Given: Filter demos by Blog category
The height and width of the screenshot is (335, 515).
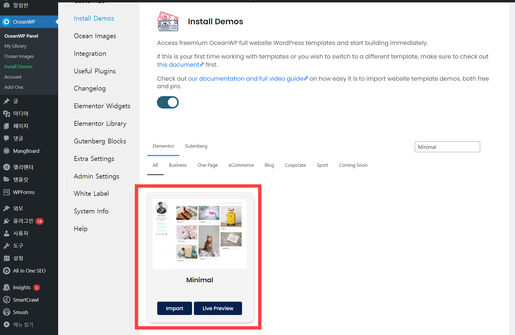Looking at the screenshot, I should (269, 165).
